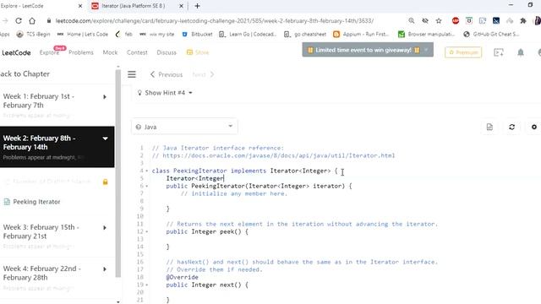Open the playground terminal icon in navbar

pos(499,52)
